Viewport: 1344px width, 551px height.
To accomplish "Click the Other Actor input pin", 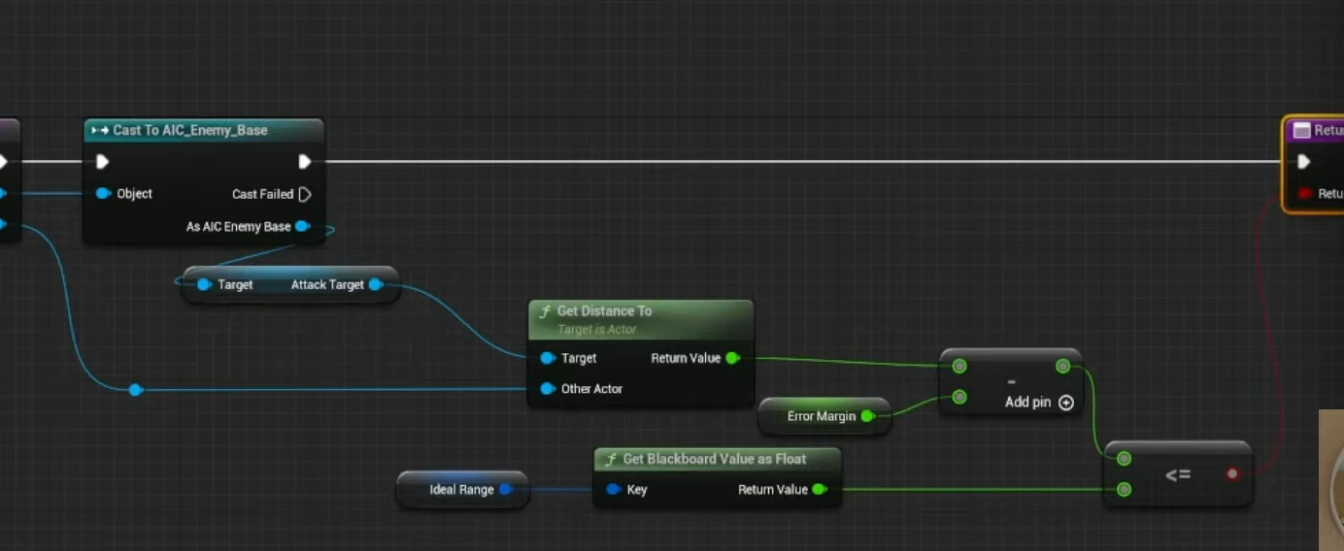I will click(x=548, y=389).
